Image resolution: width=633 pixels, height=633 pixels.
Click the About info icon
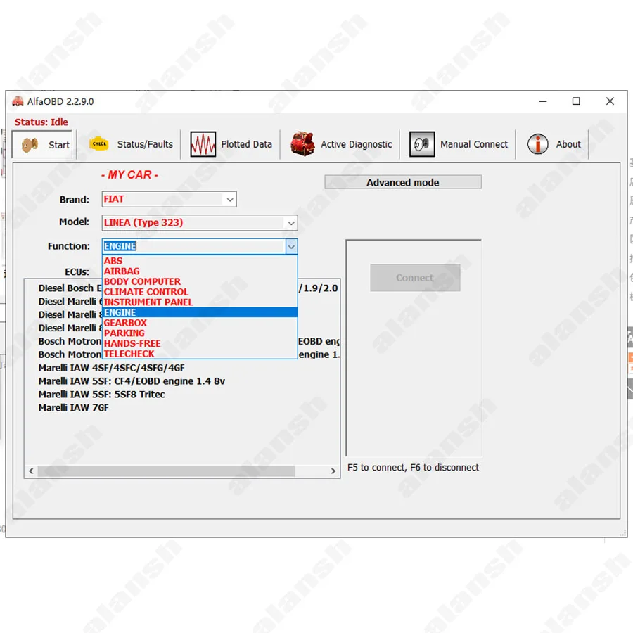[538, 144]
